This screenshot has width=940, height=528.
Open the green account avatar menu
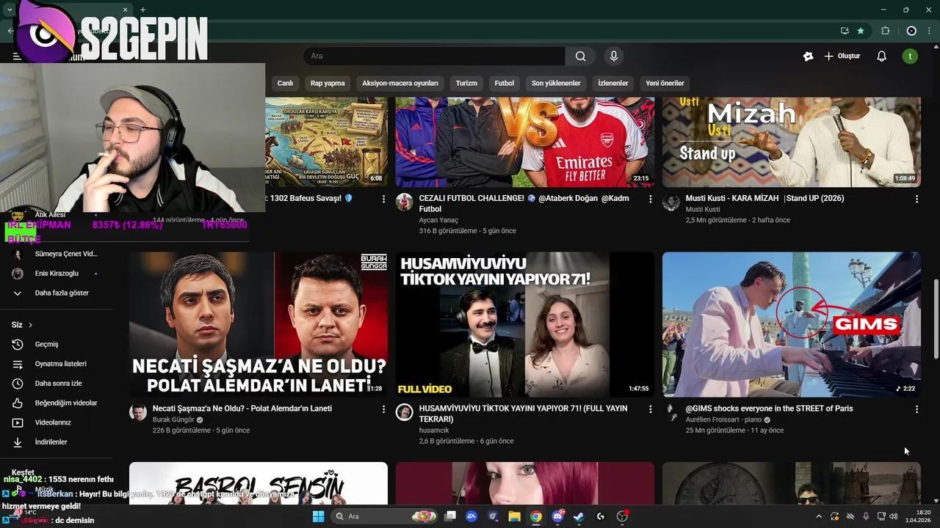910,56
